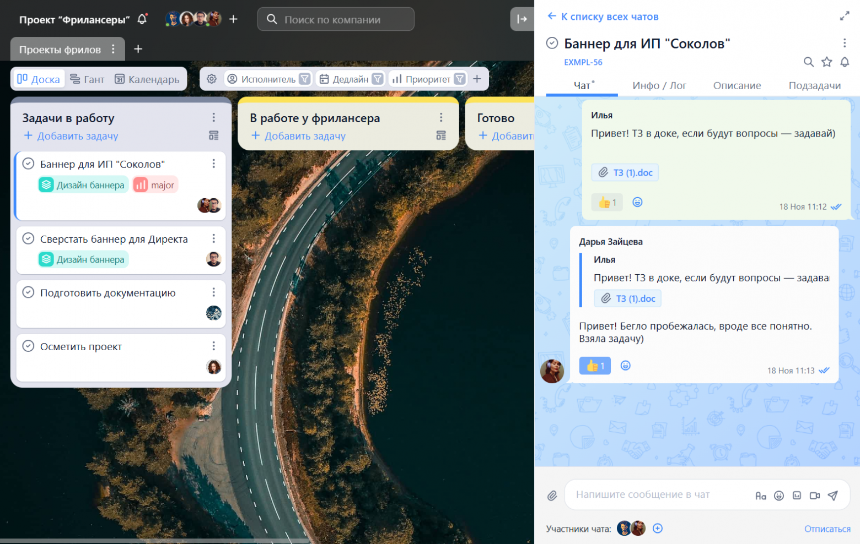Start video recording via camera icon
Screen dimensions: 860x544
pos(814,496)
